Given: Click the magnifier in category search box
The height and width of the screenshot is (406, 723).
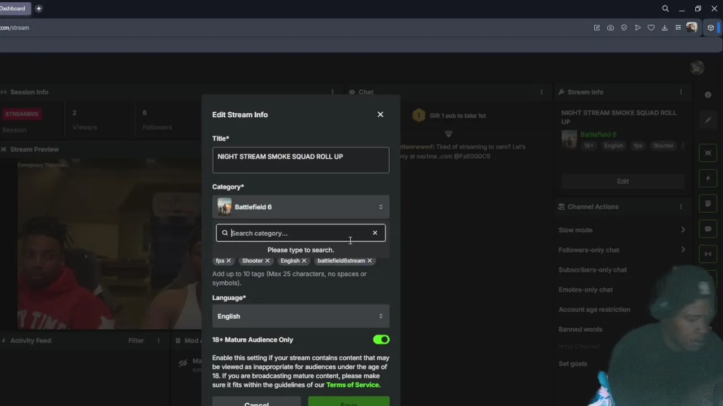Looking at the screenshot, I should click(x=225, y=233).
